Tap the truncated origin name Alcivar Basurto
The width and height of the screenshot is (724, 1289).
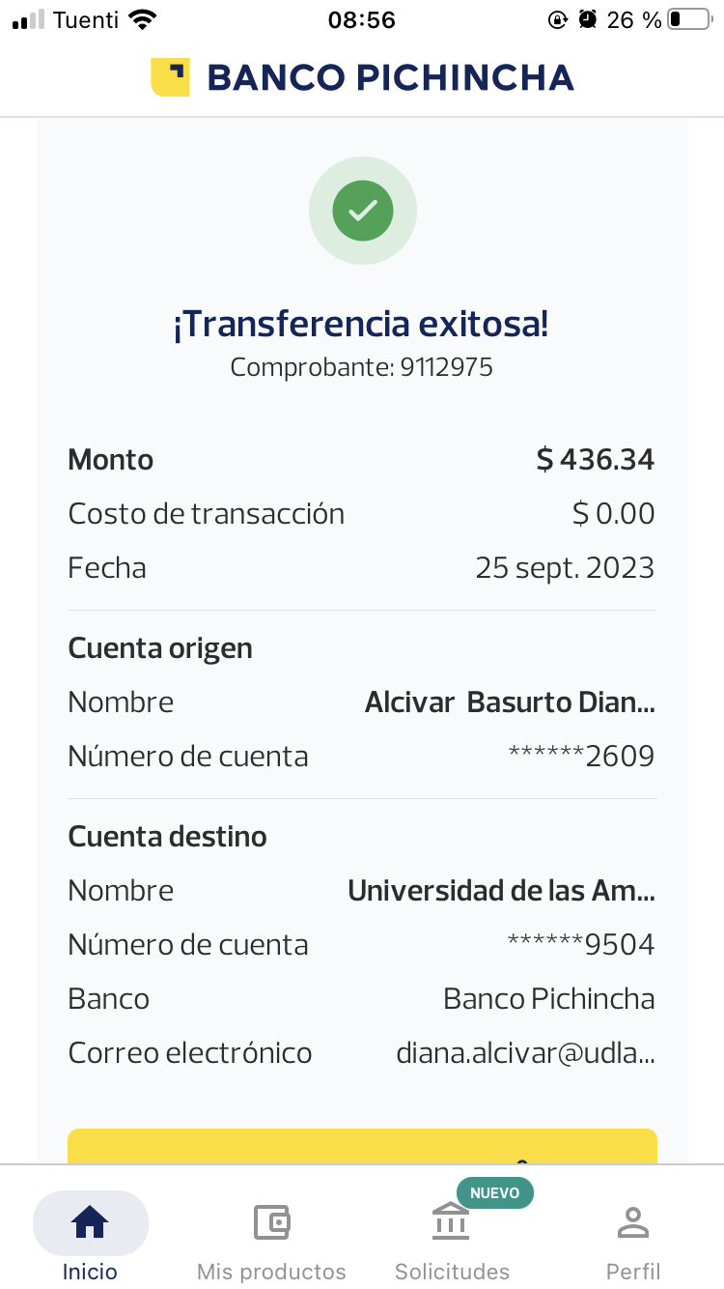pos(510,702)
